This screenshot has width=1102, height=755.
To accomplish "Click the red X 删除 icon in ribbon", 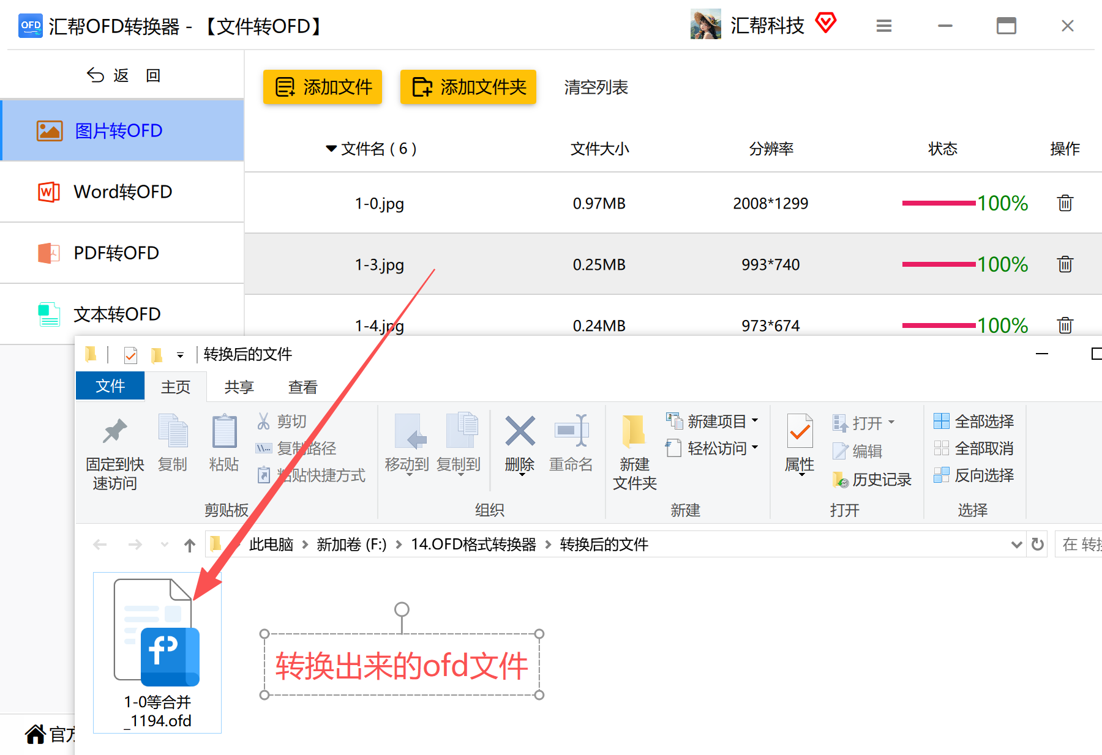I will (x=520, y=431).
